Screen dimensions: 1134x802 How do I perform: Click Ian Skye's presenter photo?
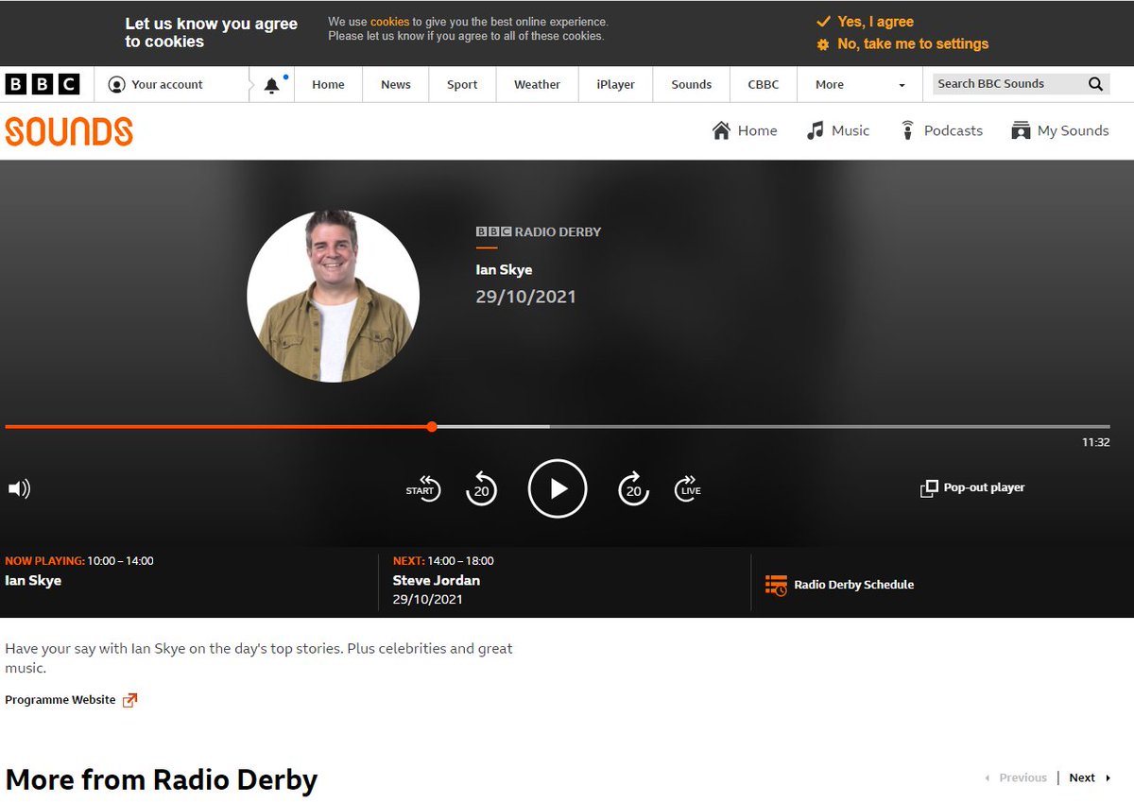point(334,296)
